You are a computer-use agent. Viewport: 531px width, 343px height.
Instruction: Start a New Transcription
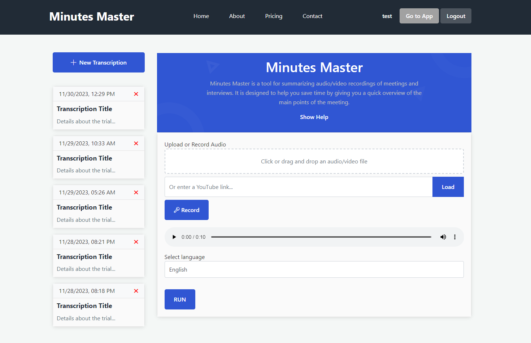(x=99, y=62)
